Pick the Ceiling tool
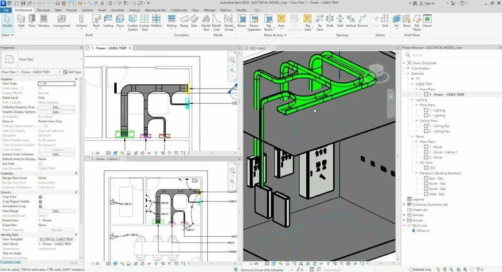The height and width of the screenshot is (272, 502). coord(109,21)
